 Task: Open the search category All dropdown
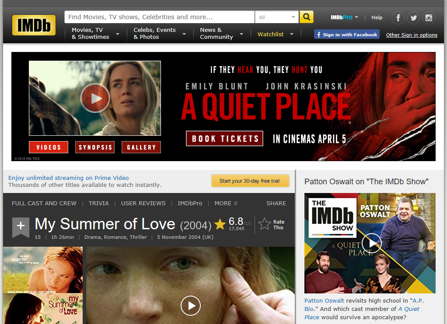tap(277, 17)
